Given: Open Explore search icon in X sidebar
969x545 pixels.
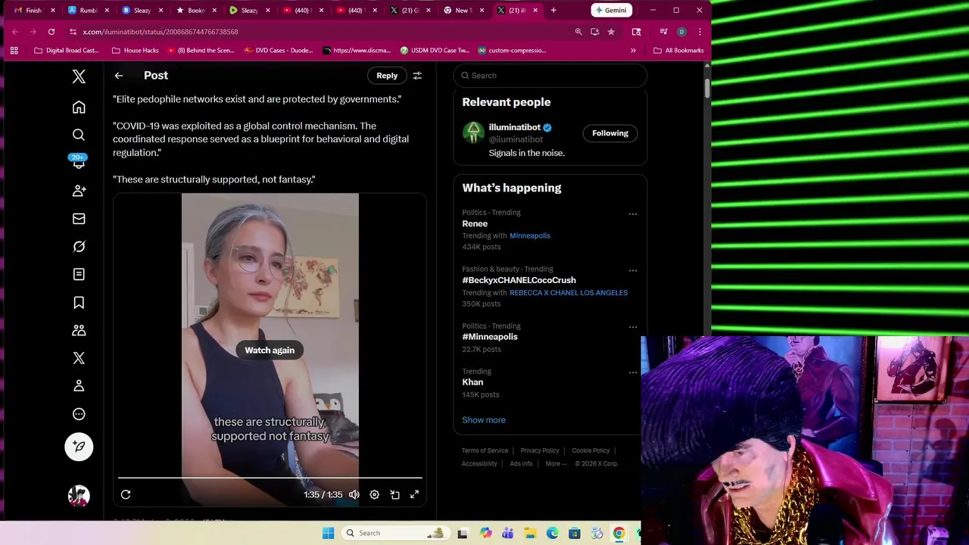Looking at the screenshot, I should click(79, 135).
